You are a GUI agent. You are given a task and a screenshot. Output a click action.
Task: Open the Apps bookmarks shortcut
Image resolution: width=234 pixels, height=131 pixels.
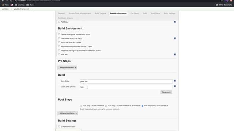pos(5,5)
